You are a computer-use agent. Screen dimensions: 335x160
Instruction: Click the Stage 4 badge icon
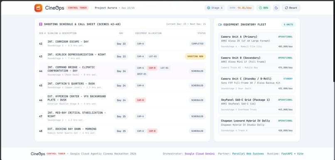[x=209, y=8]
